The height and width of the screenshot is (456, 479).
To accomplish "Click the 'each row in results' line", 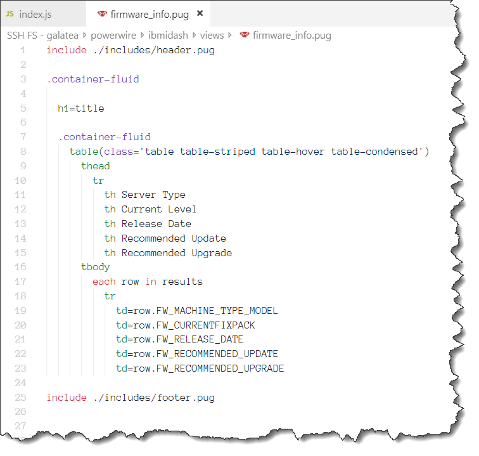I will coord(147,282).
